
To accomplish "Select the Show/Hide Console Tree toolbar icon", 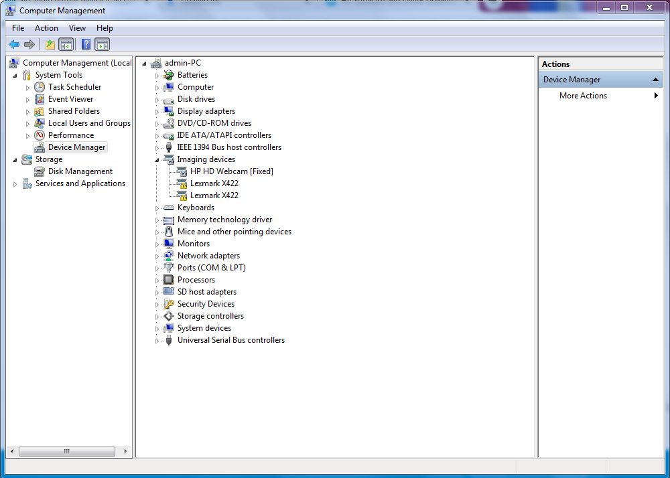I will tap(65, 44).
